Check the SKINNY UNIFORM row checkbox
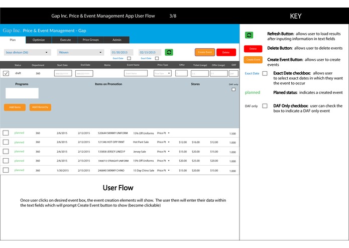The width and height of the screenshot is (349, 248). tap(6, 133)
